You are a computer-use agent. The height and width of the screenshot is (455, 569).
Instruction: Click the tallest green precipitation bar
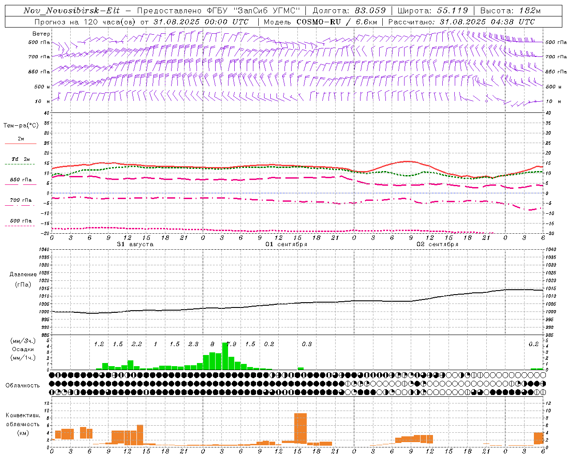(225, 356)
